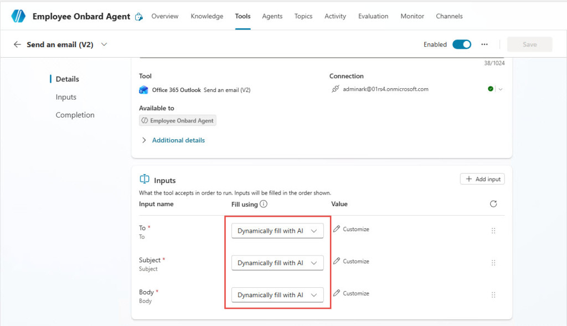Open the Fill using dropdown for Body
Image resolution: width=567 pixels, height=326 pixels.
[277, 295]
